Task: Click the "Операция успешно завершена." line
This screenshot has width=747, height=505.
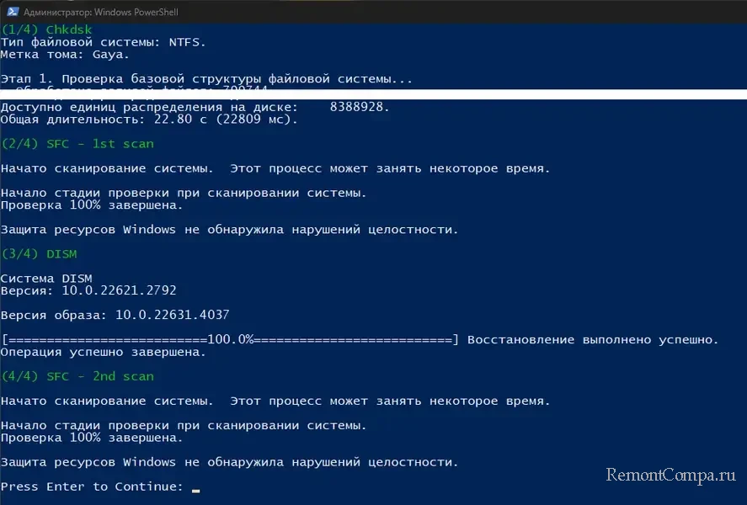Action: (103, 352)
